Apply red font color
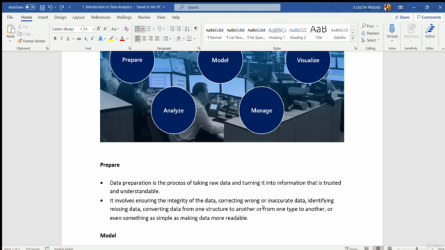This screenshot has height=250, width=445. tap(122, 39)
